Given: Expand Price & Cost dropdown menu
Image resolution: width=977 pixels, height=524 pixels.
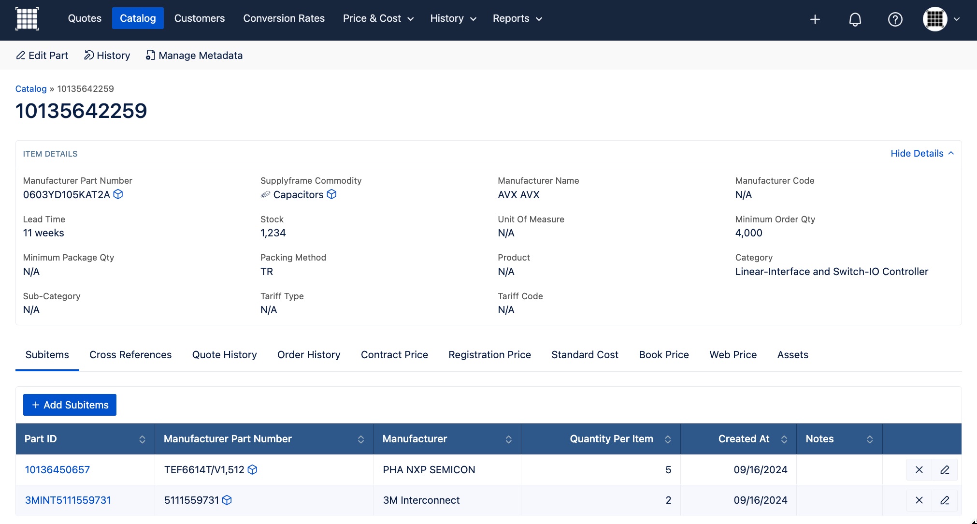Looking at the screenshot, I should pyautogui.click(x=378, y=18).
